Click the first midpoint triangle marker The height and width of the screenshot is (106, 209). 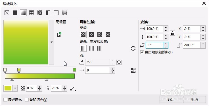(12, 80)
